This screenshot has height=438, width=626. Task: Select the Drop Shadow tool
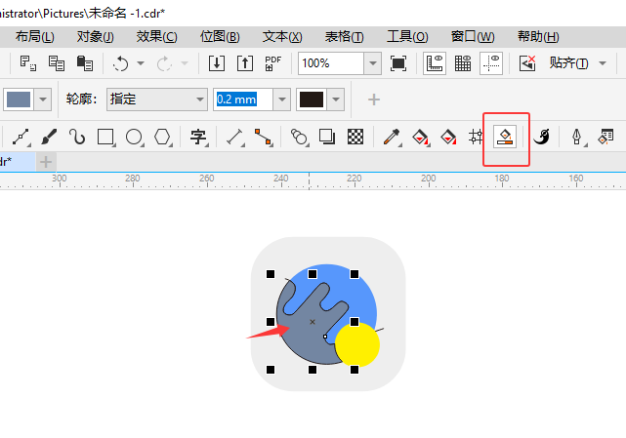point(327,137)
